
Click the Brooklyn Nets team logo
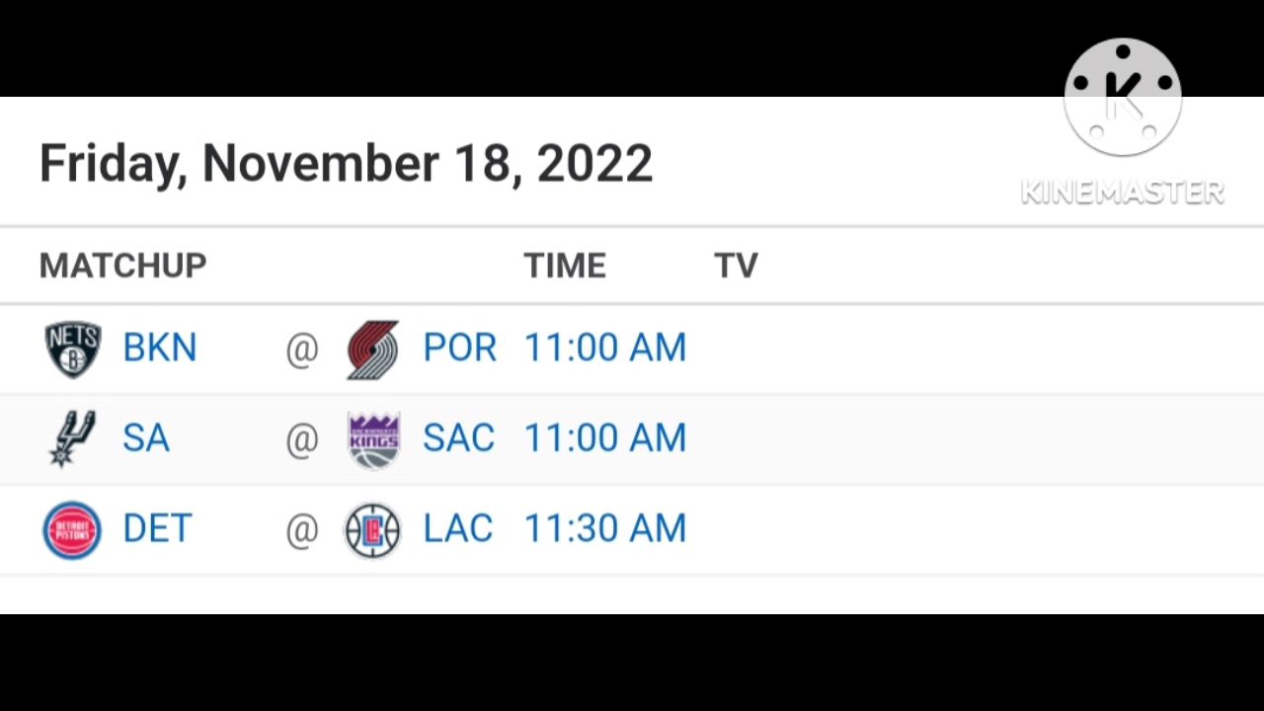tap(73, 350)
